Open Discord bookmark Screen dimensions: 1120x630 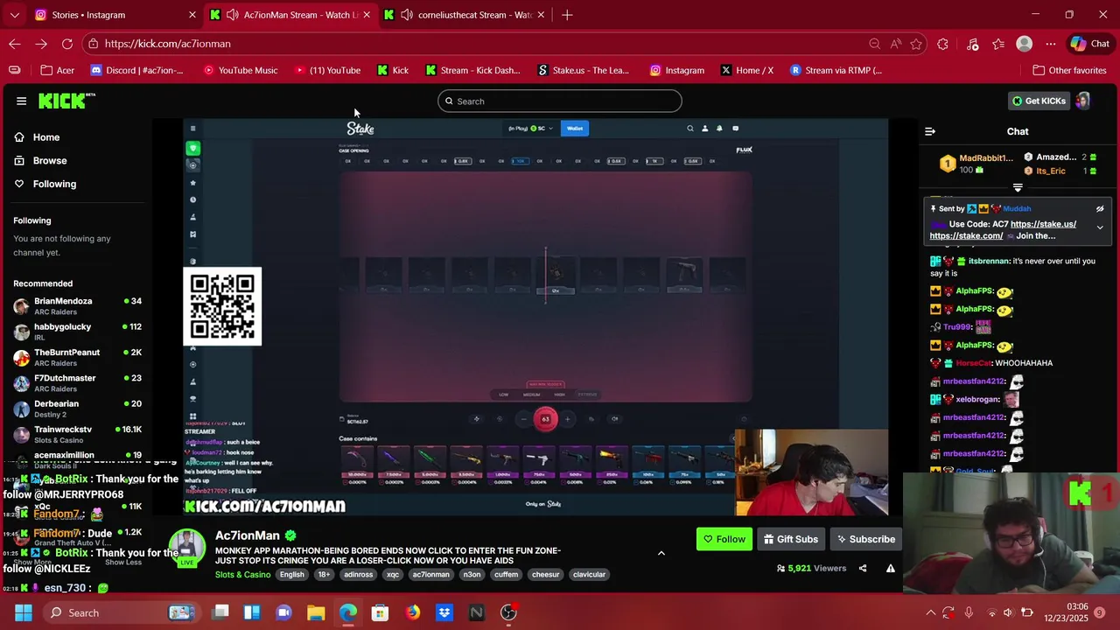tap(137, 70)
